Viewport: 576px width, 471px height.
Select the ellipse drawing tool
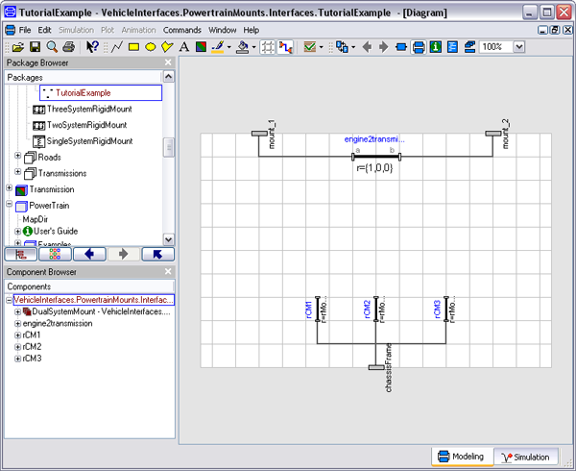point(151,46)
